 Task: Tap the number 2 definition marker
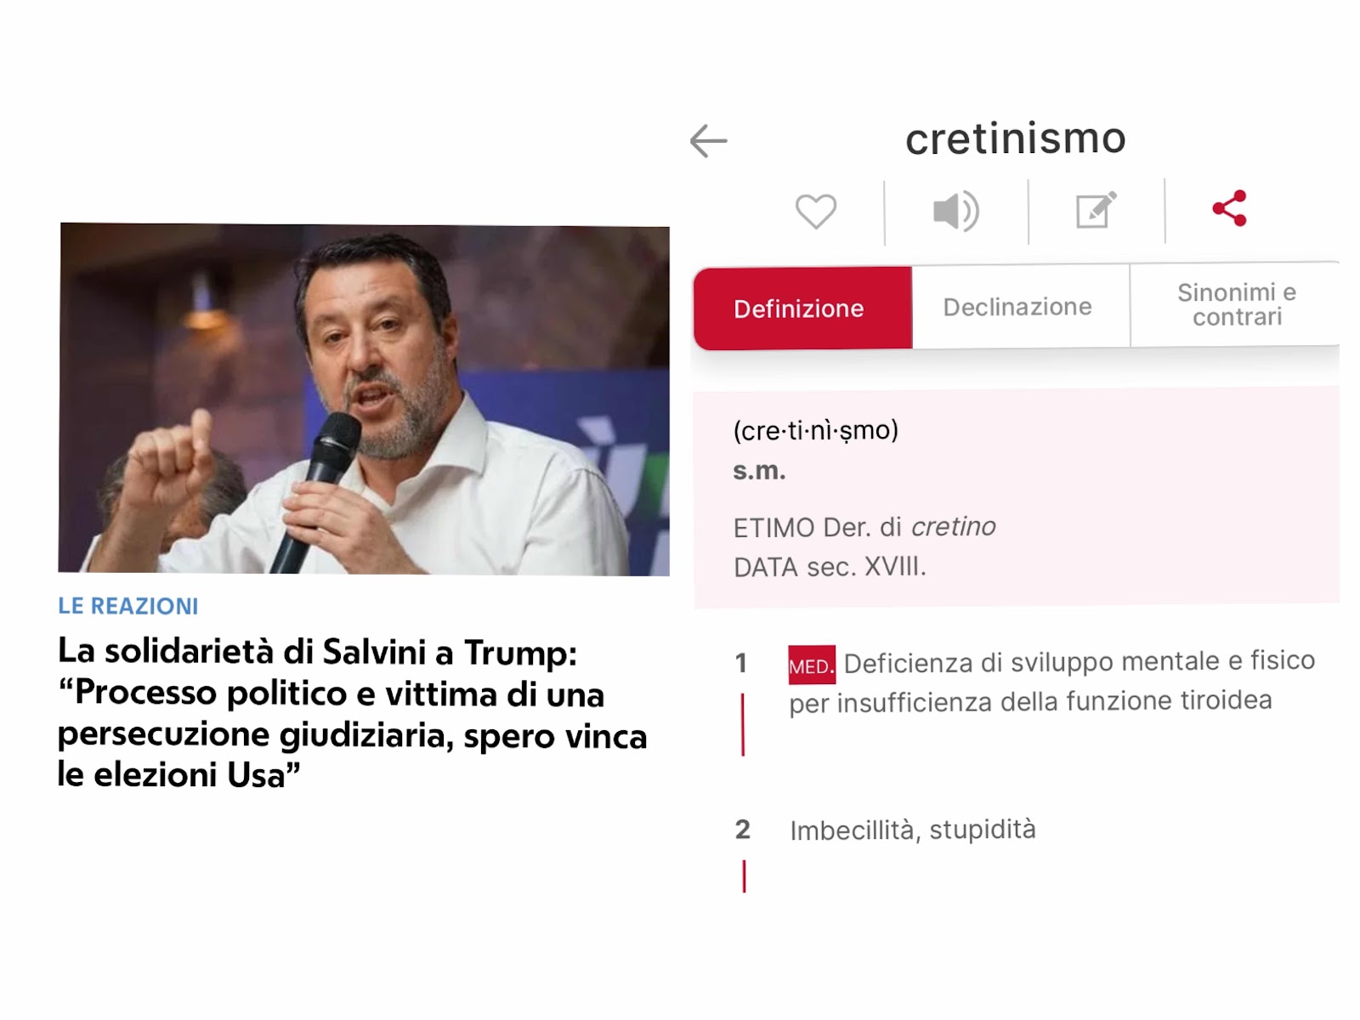pyautogui.click(x=743, y=830)
